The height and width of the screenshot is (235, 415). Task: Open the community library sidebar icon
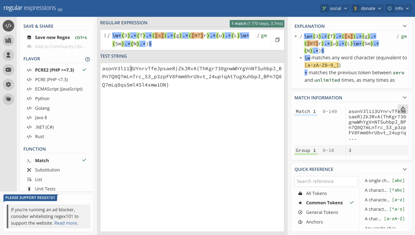pyautogui.click(x=8, y=41)
